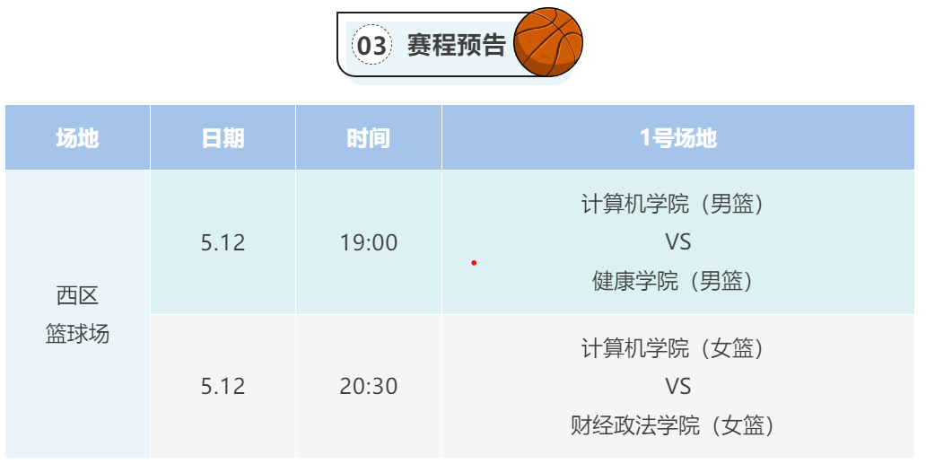The image size is (926, 464).
Task: Click the 1号场地 column header
Action: click(x=678, y=138)
